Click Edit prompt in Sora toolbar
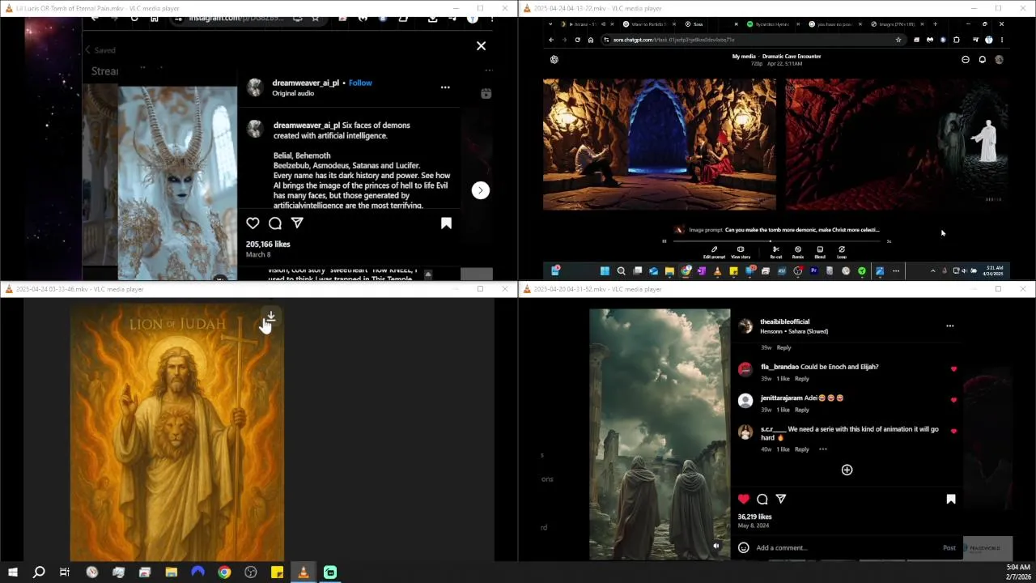The image size is (1036, 583). (x=714, y=252)
